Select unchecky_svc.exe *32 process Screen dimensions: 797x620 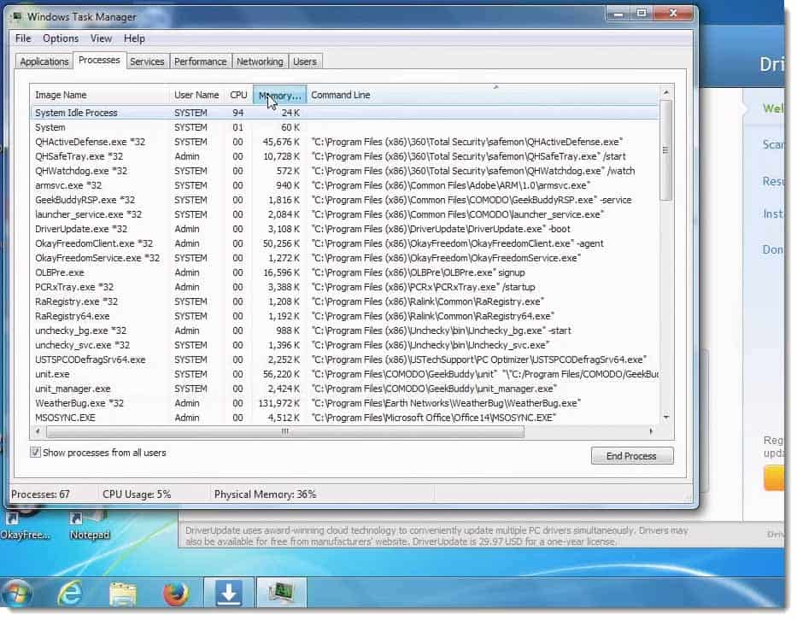(344, 345)
